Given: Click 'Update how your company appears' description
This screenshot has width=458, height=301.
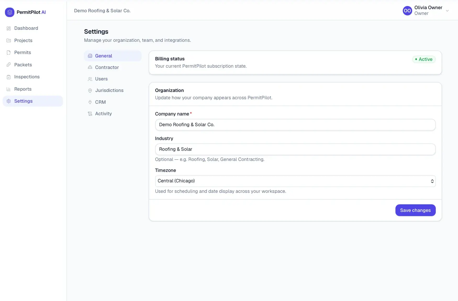Looking at the screenshot, I should tap(214, 98).
